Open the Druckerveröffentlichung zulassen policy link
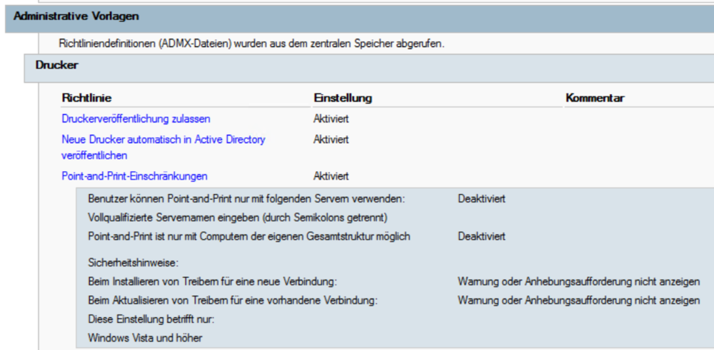This screenshot has height=350, width=714. pyautogui.click(x=136, y=119)
